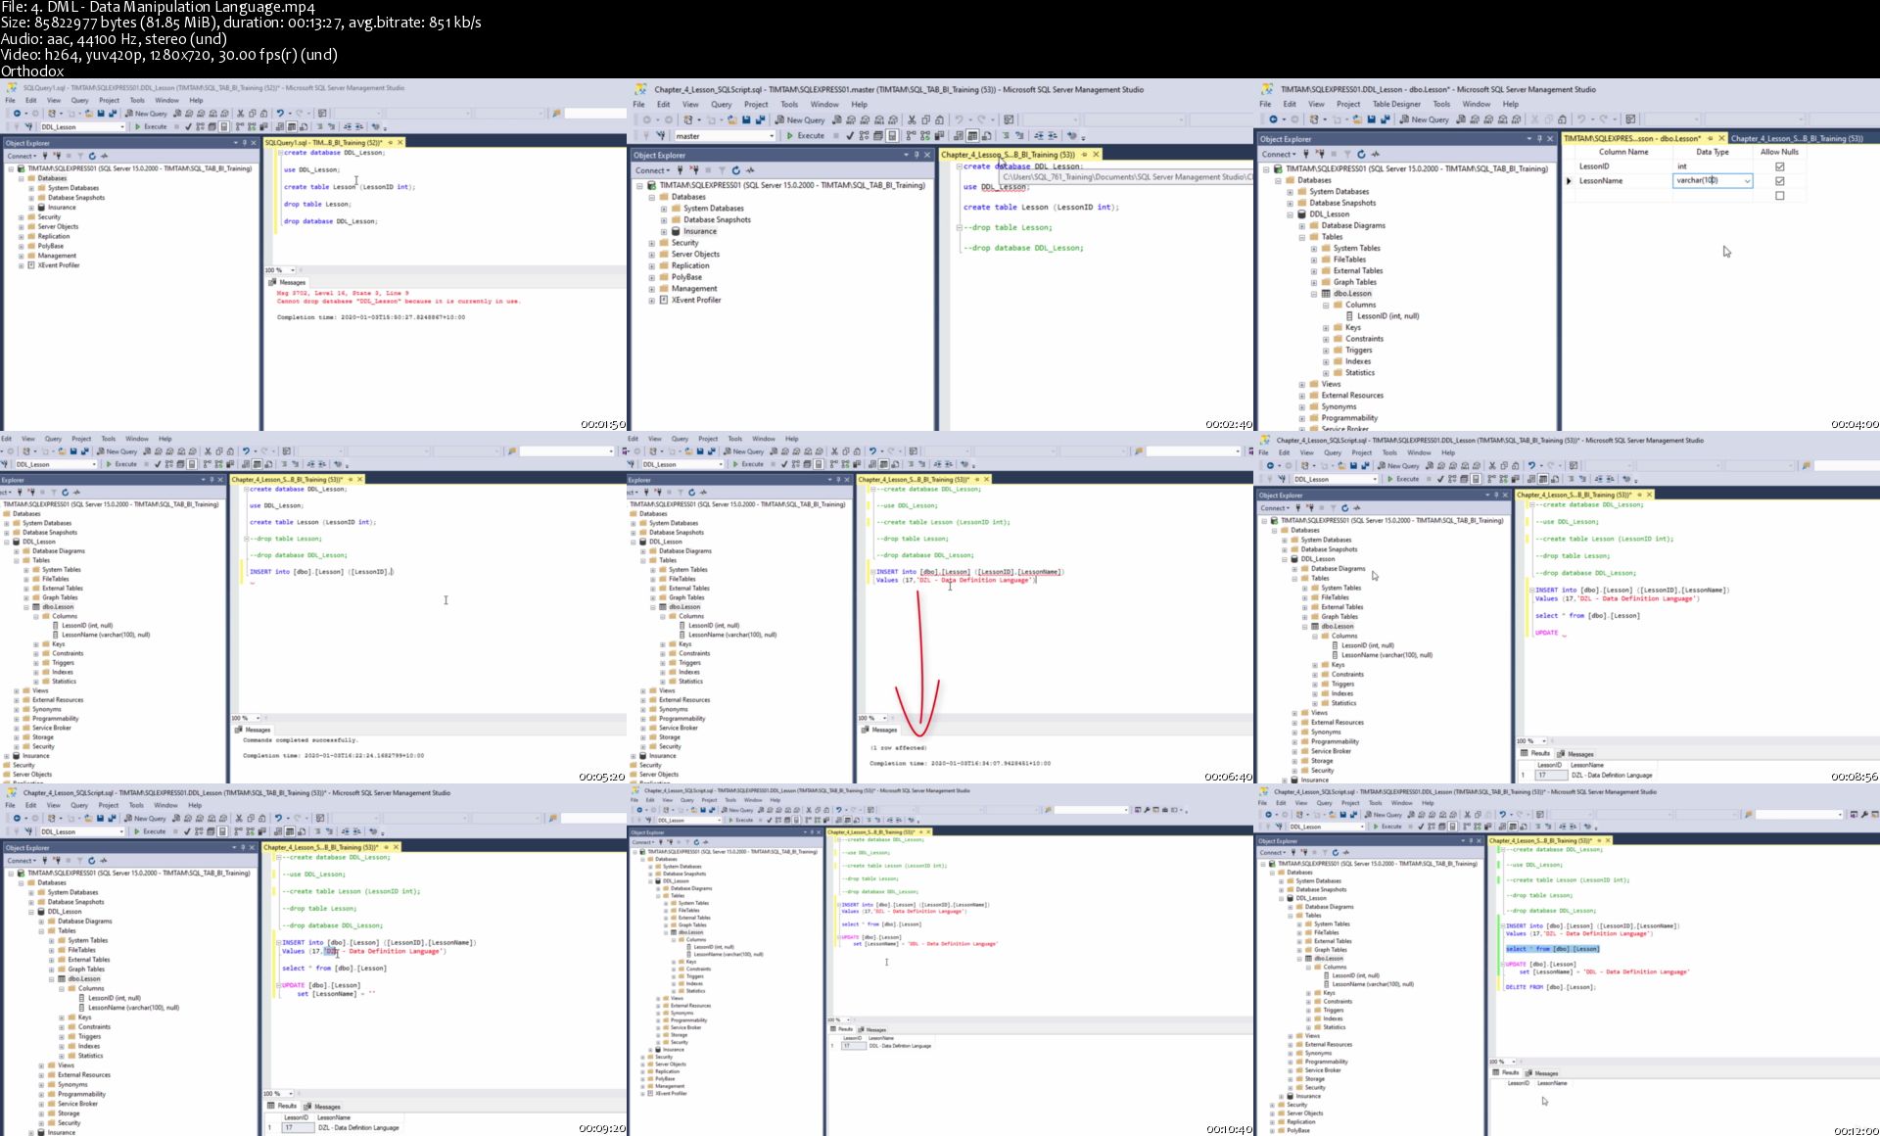
Task: Open the varchar(100) data type dropdown in the 00:04:00 frame
Action: click(1747, 181)
